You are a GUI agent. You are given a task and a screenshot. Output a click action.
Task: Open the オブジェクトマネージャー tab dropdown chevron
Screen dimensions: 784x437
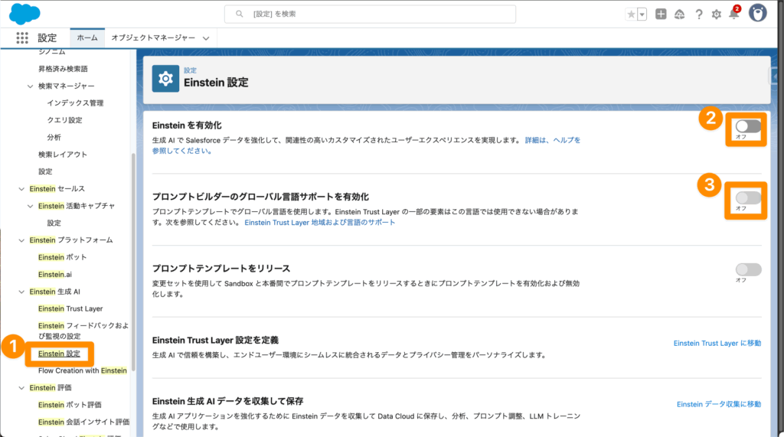(x=206, y=38)
